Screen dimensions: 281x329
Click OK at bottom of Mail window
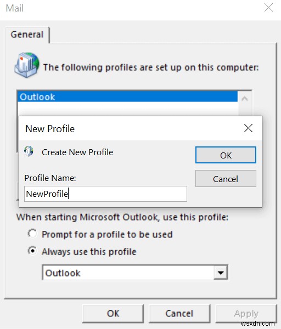click(113, 314)
